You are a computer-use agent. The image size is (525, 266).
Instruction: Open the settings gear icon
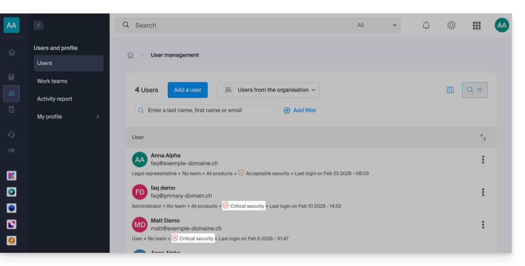(451, 25)
